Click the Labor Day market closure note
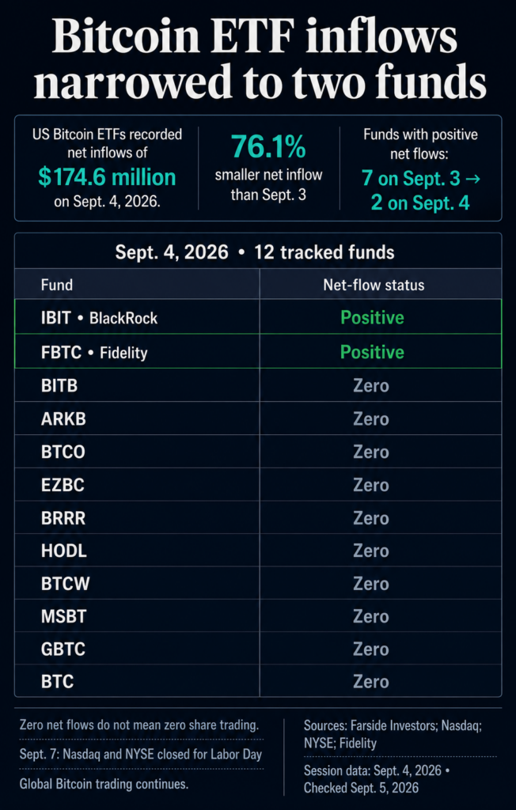The width and height of the screenshot is (516, 810). [141, 754]
